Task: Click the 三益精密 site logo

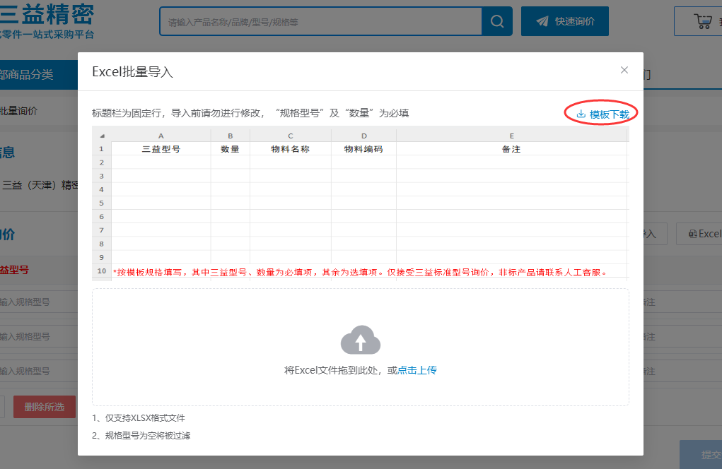Action: click(47, 21)
